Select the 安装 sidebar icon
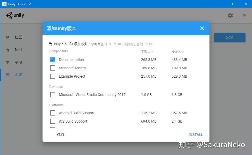Image resolution: width=252 pixels, height=155 pixels. tap(7, 75)
